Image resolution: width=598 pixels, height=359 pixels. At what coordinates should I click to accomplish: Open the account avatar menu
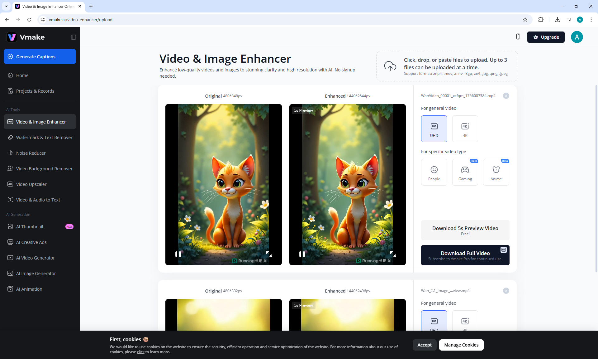577,37
